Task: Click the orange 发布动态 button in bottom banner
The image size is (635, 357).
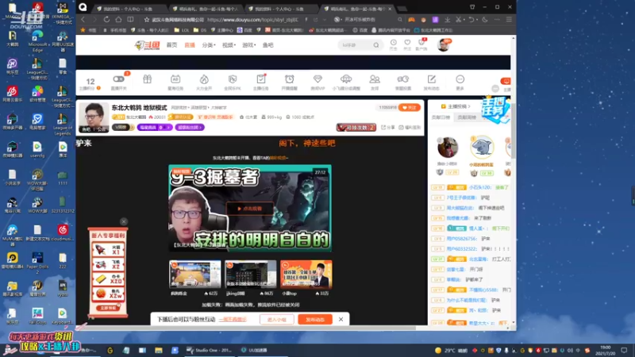Action: point(315,320)
